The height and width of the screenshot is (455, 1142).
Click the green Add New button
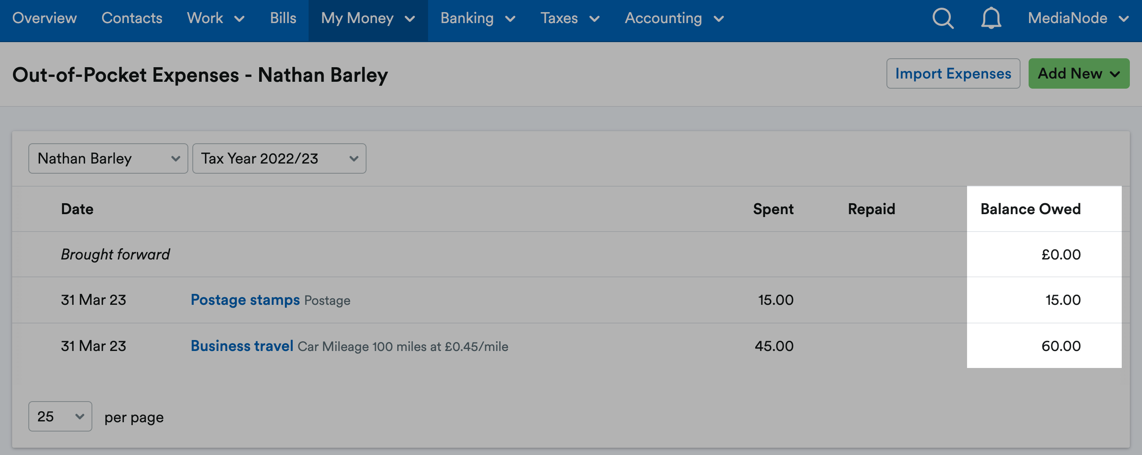(x=1078, y=74)
